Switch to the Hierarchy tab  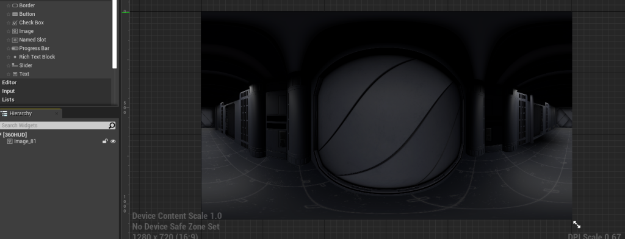(31, 113)
